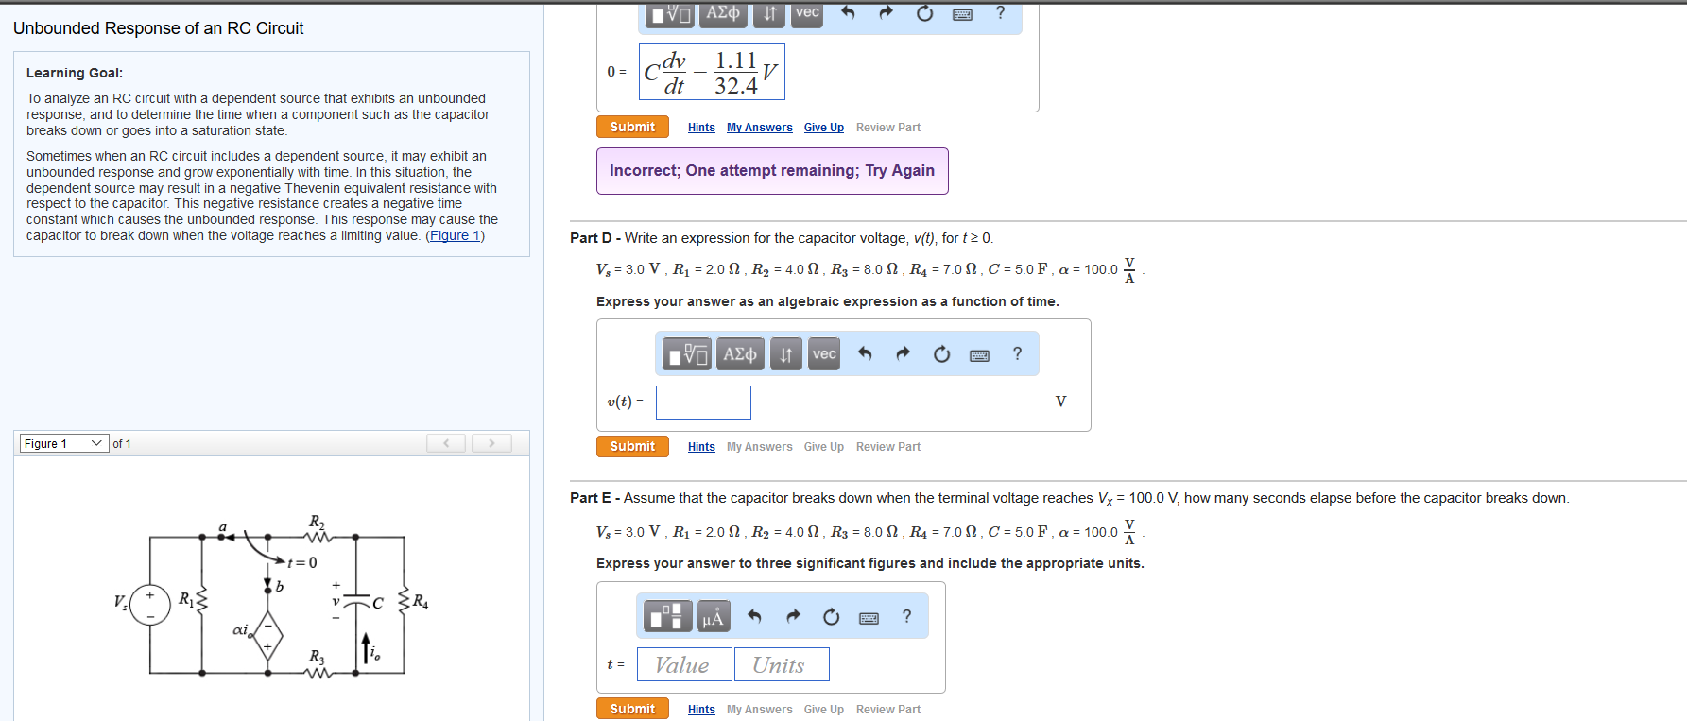Redo in Part E toolbar

point(793,616)
